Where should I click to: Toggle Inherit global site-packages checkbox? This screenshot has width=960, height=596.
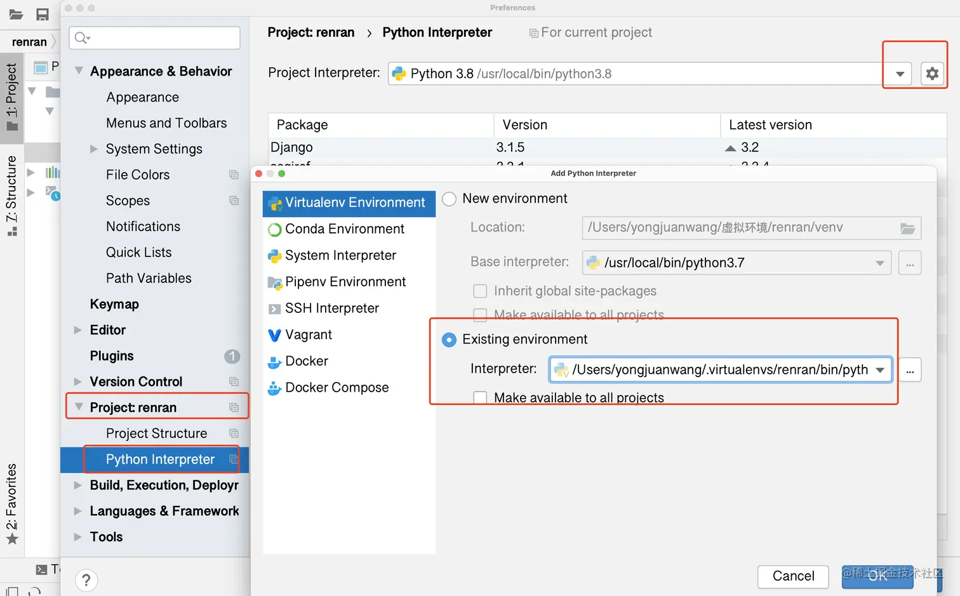pos(480,291)
